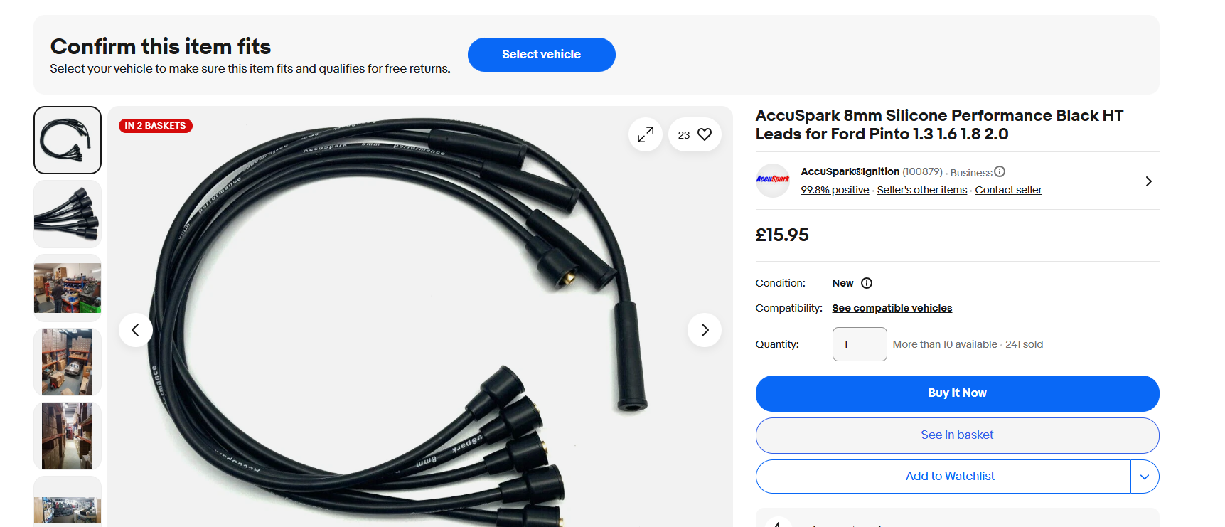The width and height of the screenshot is (1225, 527).
Task: Open seller details with the right chevron
Action: pos(1148,181)
